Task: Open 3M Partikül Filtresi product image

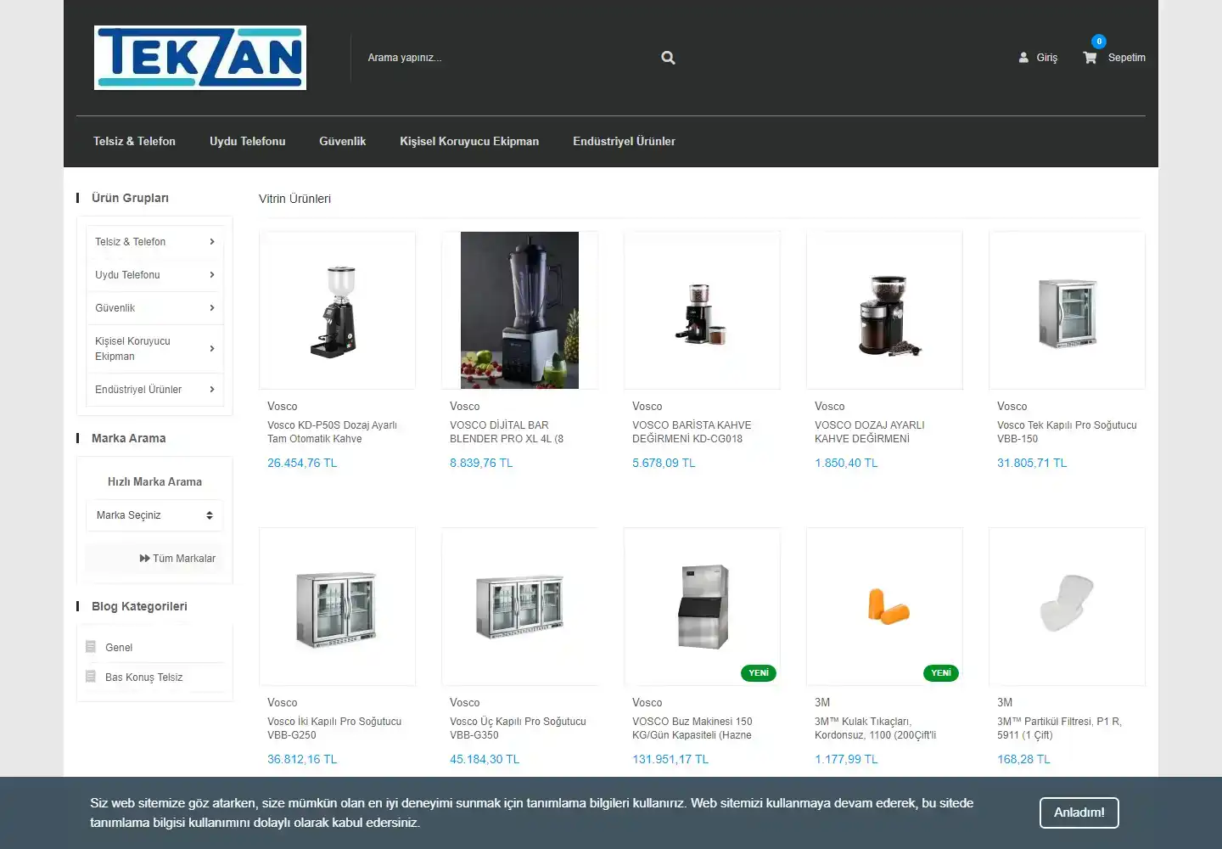Action: click(1068, 607)
